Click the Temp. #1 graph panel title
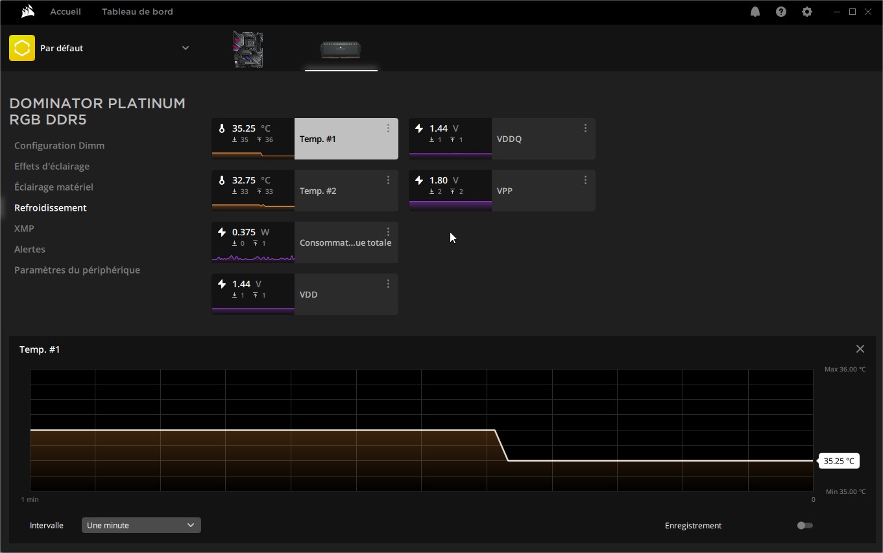Screen dimensions: 883x553 click(40, 349)
